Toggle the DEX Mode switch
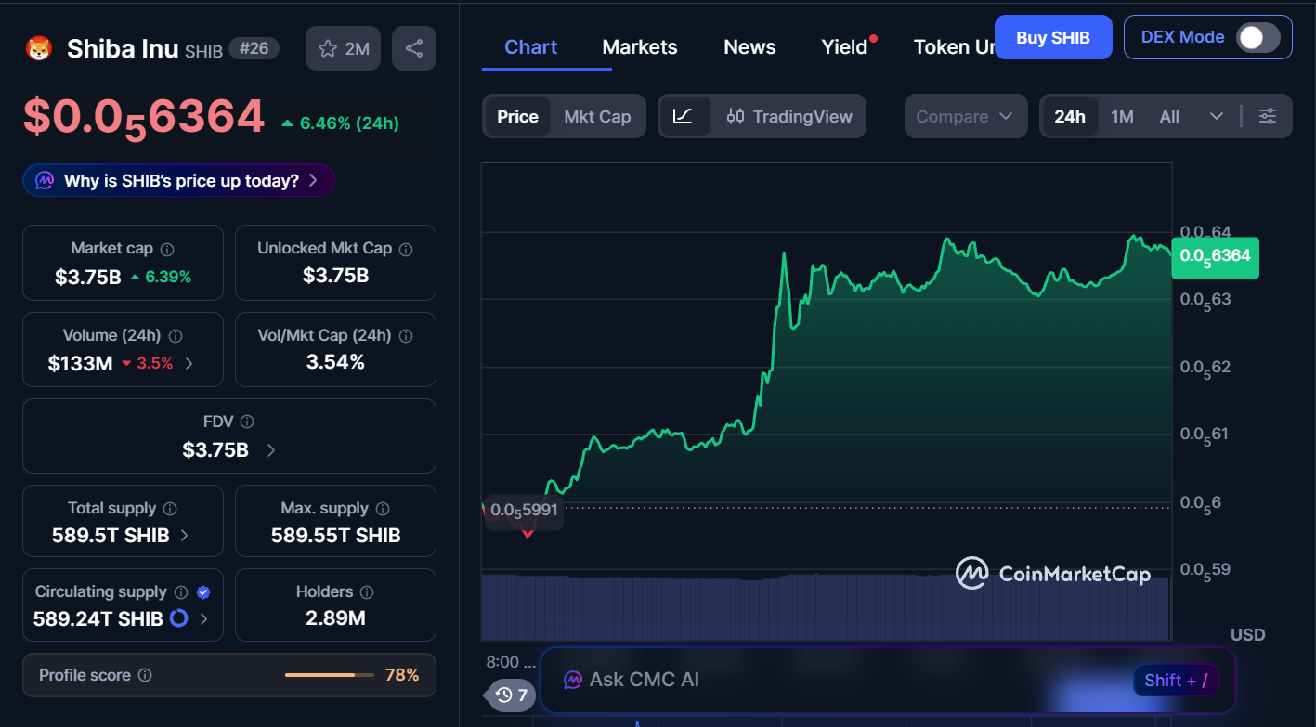This screenshot has width=1316, height=727. pyautogui.click(x=1257, y=37)
